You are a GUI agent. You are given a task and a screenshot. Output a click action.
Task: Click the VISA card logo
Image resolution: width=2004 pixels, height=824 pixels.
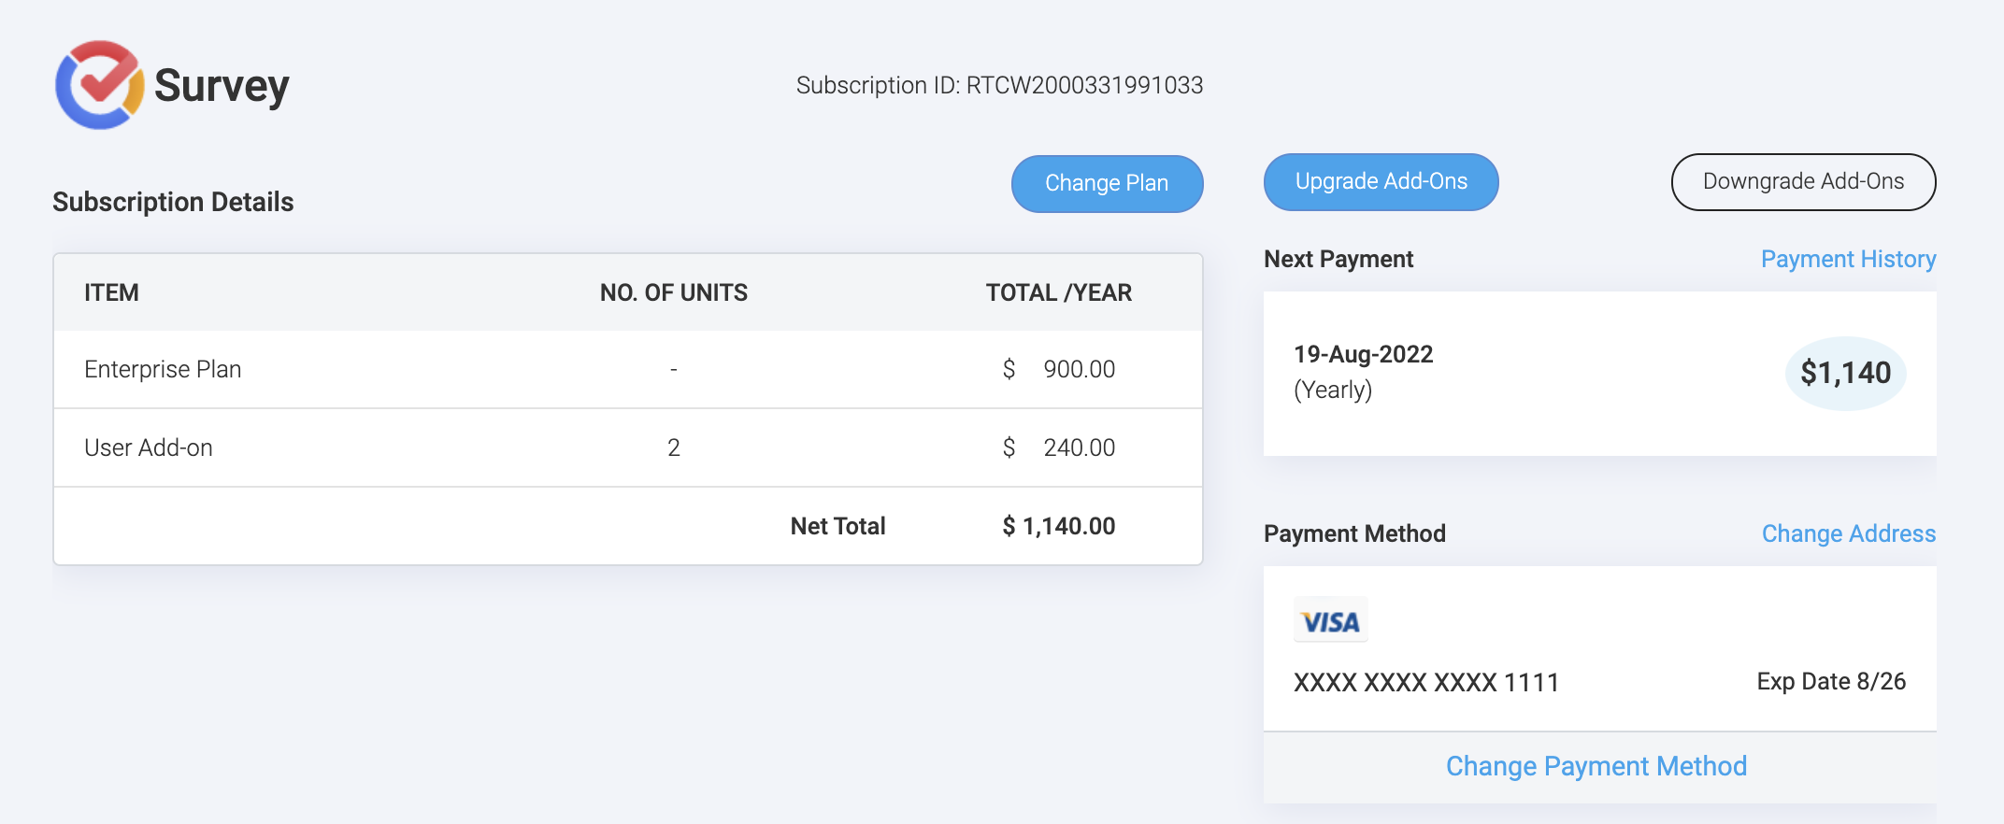point(1330,621)
